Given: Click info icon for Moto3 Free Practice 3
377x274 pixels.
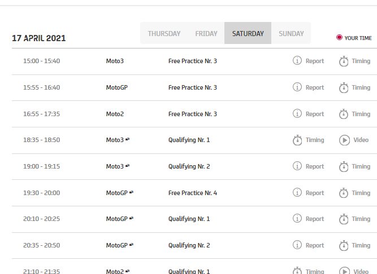Looking at the screenshot, I should coord(297,61).
